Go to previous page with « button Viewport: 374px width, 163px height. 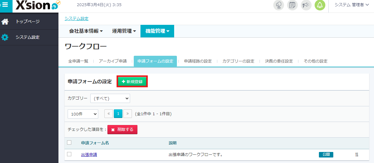109,114
